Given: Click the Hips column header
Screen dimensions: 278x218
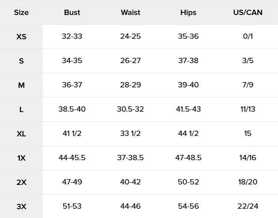Looking at the screenshot, I should point(189,12).
